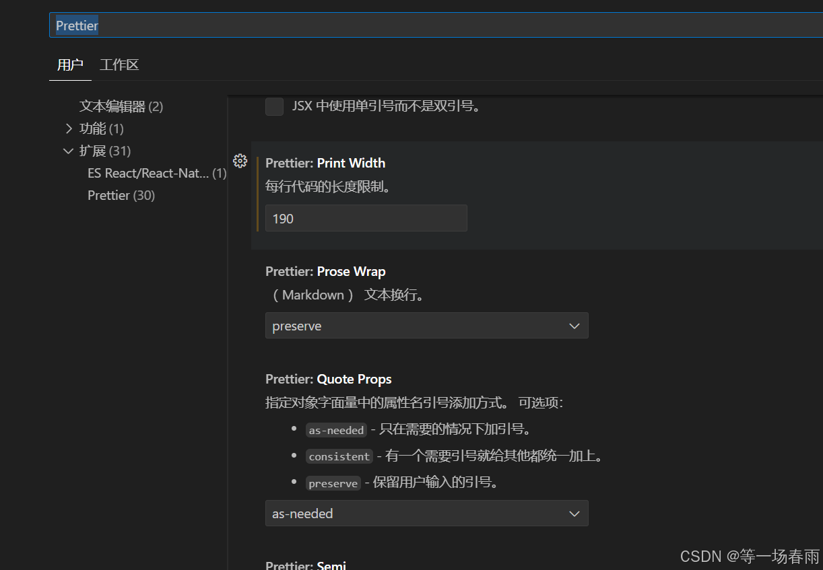The image size is (823, 570).
Task: Select 文本编辑器 (2) in settings tree
Action: coord(121,106)
